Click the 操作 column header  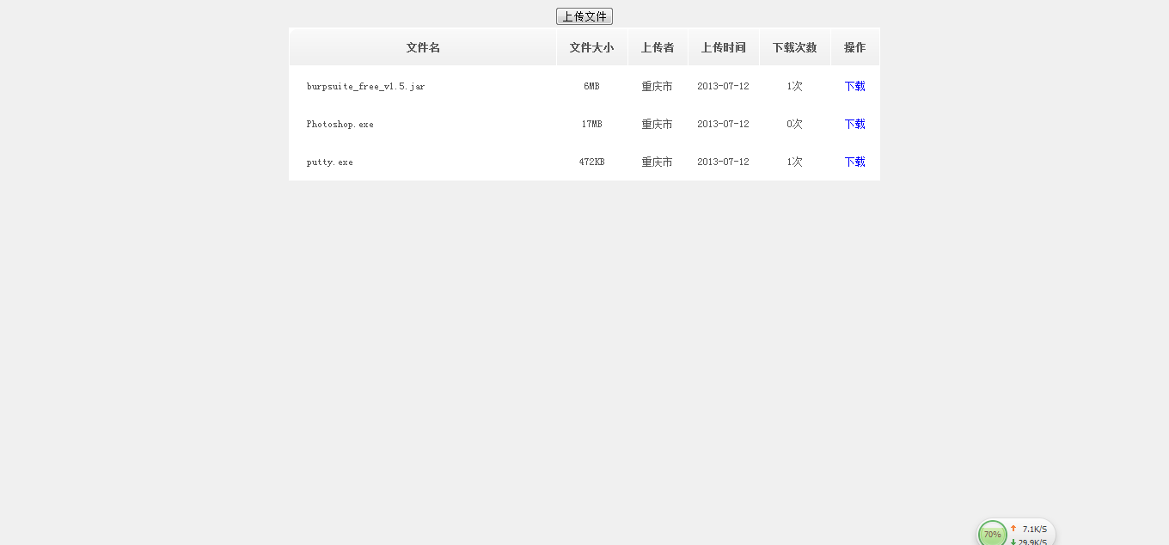[x=854, y=47]
